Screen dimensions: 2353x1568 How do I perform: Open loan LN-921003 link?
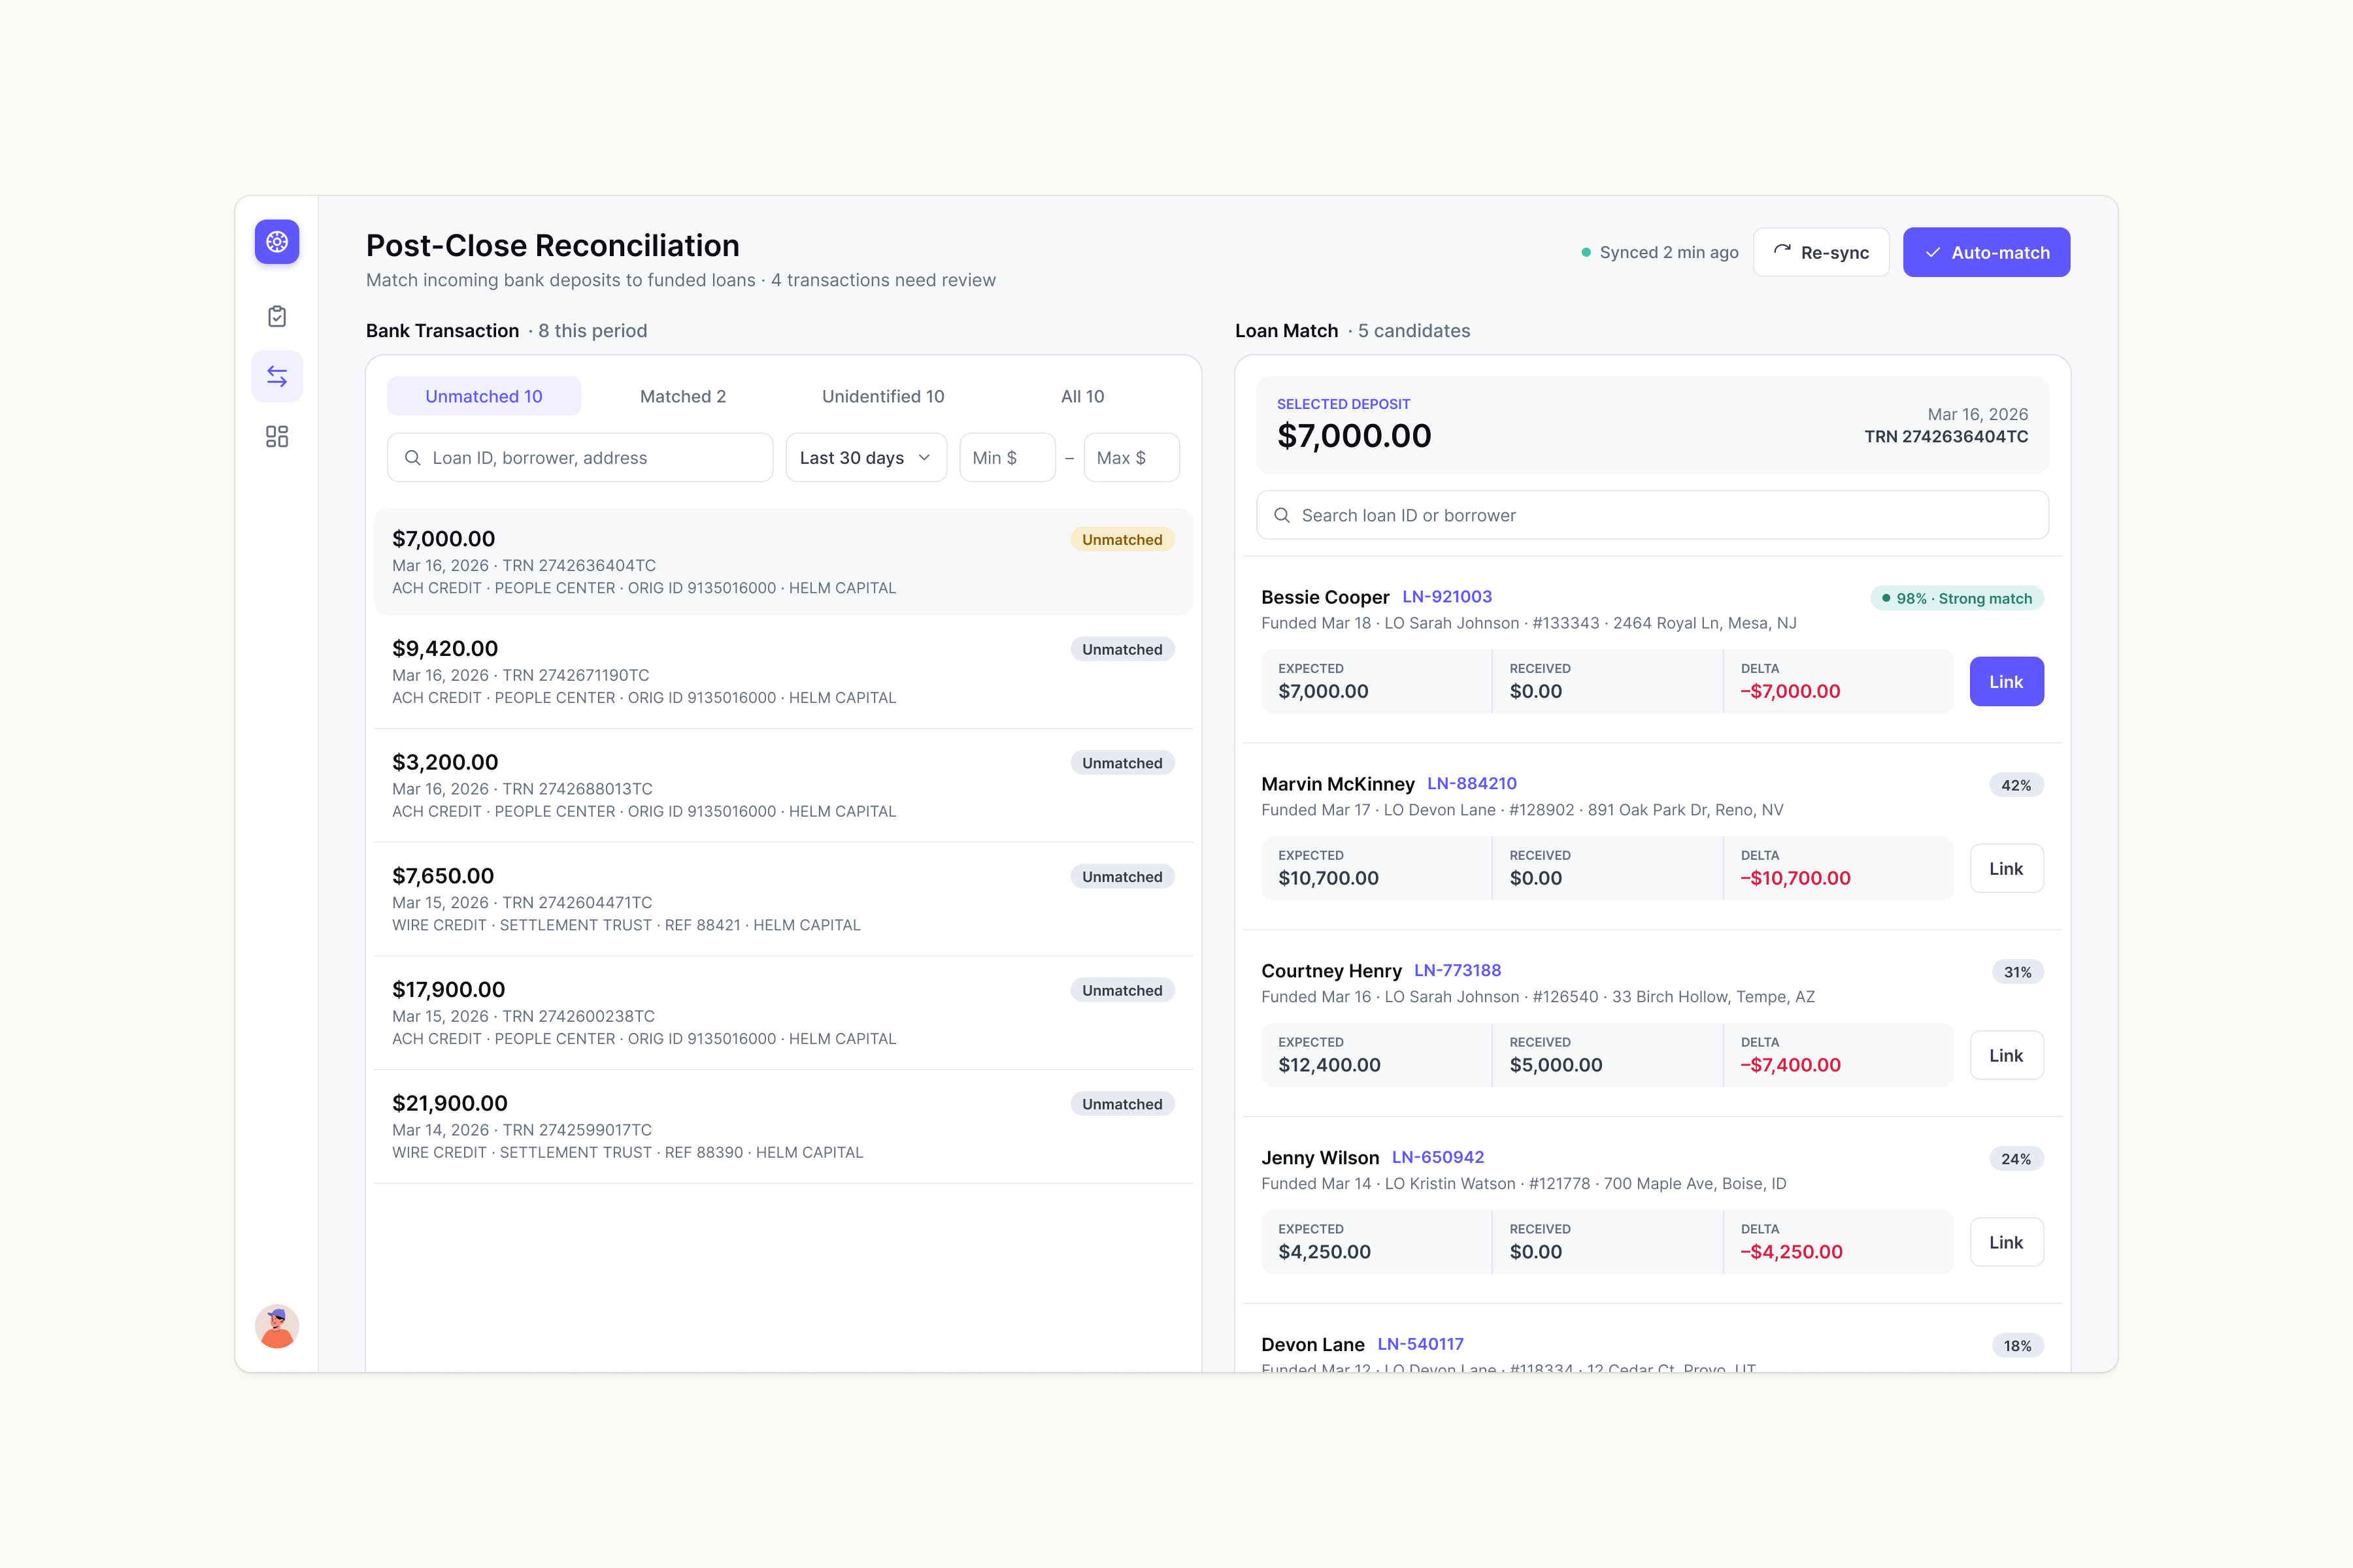1448,597
